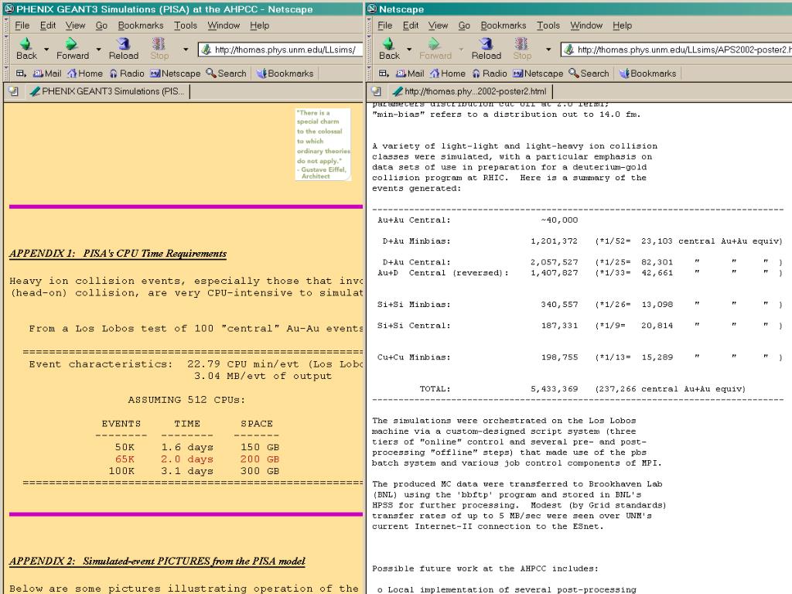Reload the PHENIX GEANT3 Simulations page
Screen dimensions: 792x594
[x=123, y=48]
